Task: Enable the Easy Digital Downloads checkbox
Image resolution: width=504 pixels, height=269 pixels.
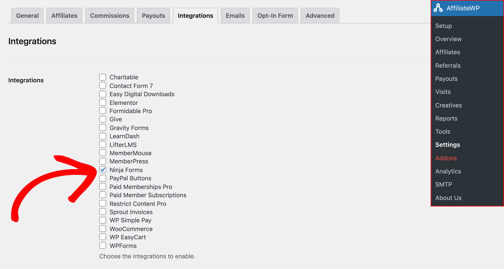Action: click(103, 94)
